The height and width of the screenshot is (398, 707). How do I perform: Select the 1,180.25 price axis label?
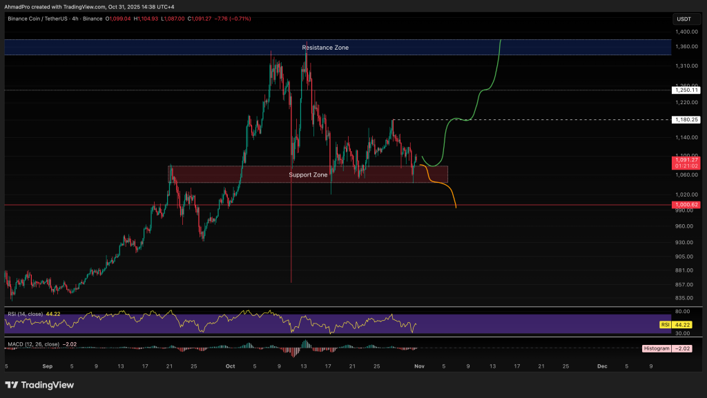click(686, 119)
